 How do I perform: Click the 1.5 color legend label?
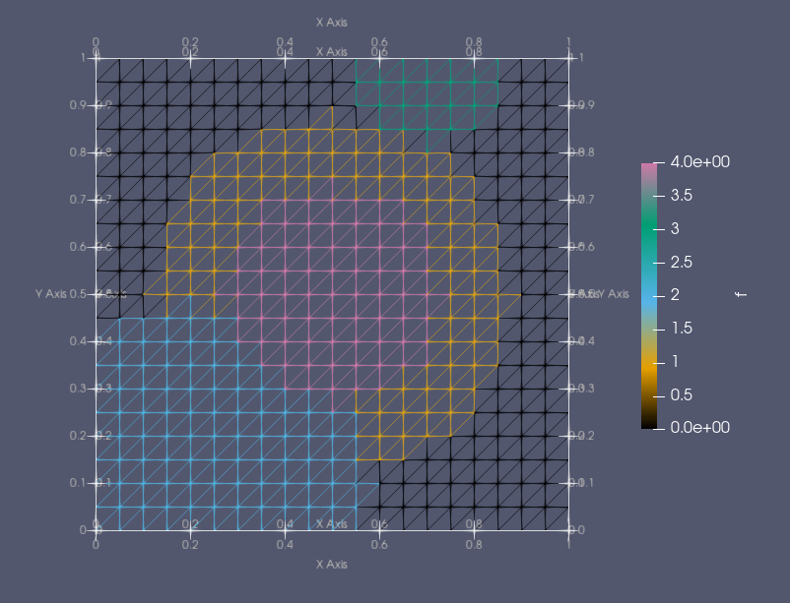pos(682,329)
